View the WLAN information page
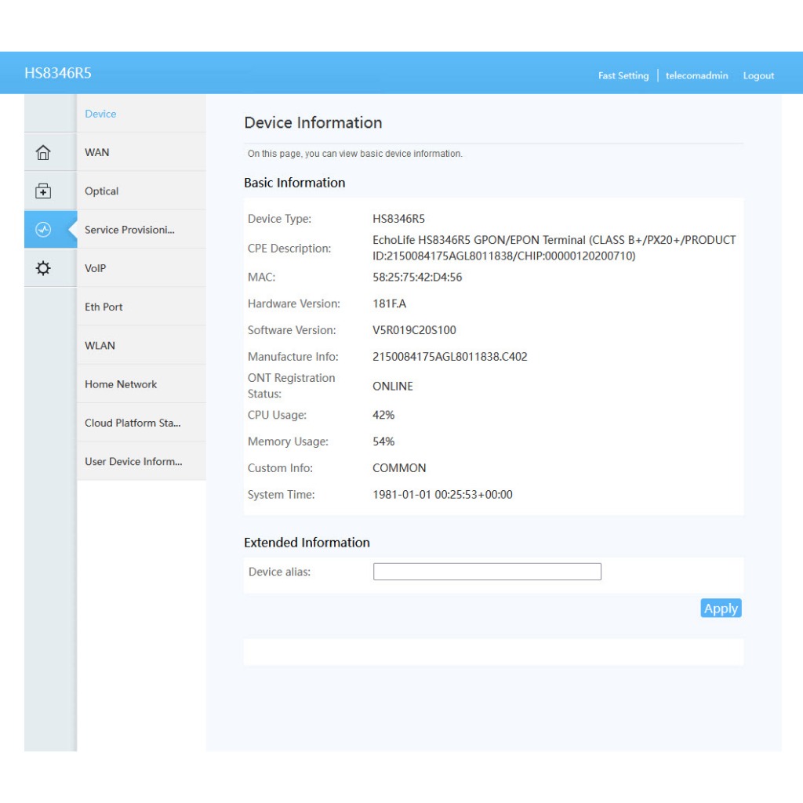The width and height of the screenshot is (803, 803). click(100, 346)
